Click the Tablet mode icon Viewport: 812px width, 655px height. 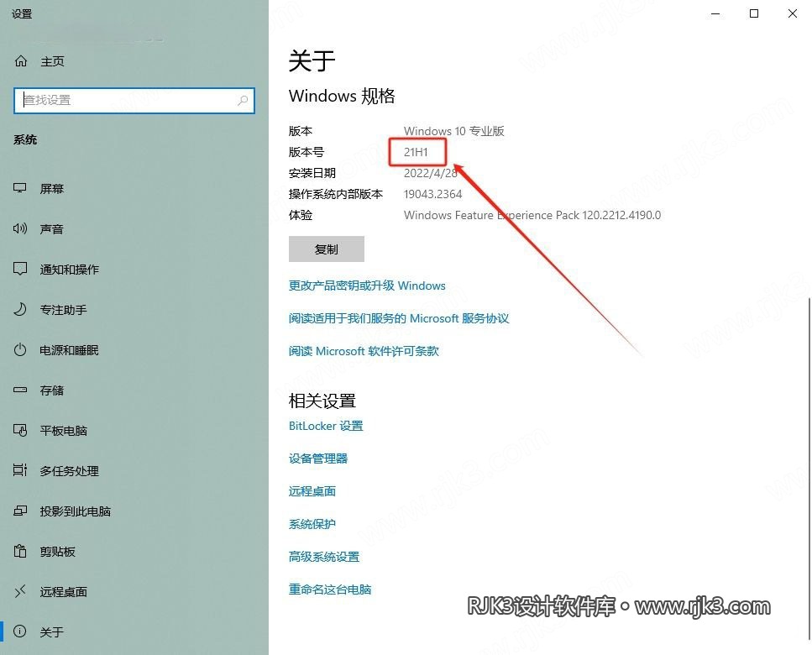tap(19, 430)
